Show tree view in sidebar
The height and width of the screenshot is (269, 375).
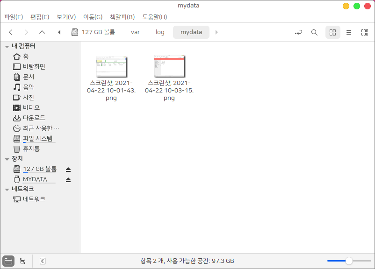point(23,261)
